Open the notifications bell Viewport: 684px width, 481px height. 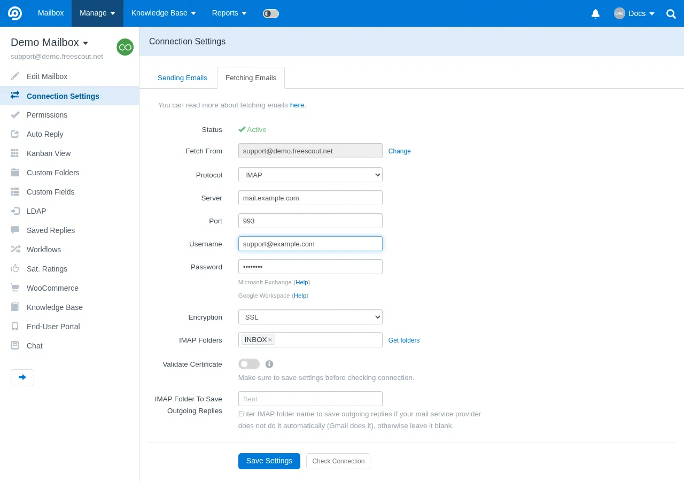pos(595,13)
